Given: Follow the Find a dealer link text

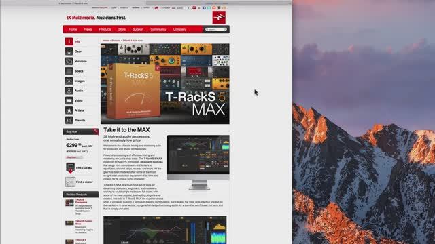Looking at the screenshot, I should point(84,182).
